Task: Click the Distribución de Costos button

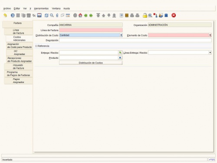Action: pyautogui.click(x=91, y=63)
